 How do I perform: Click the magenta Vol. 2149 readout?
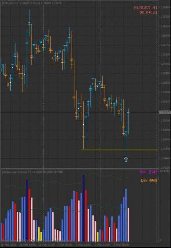tap(148, 172)
